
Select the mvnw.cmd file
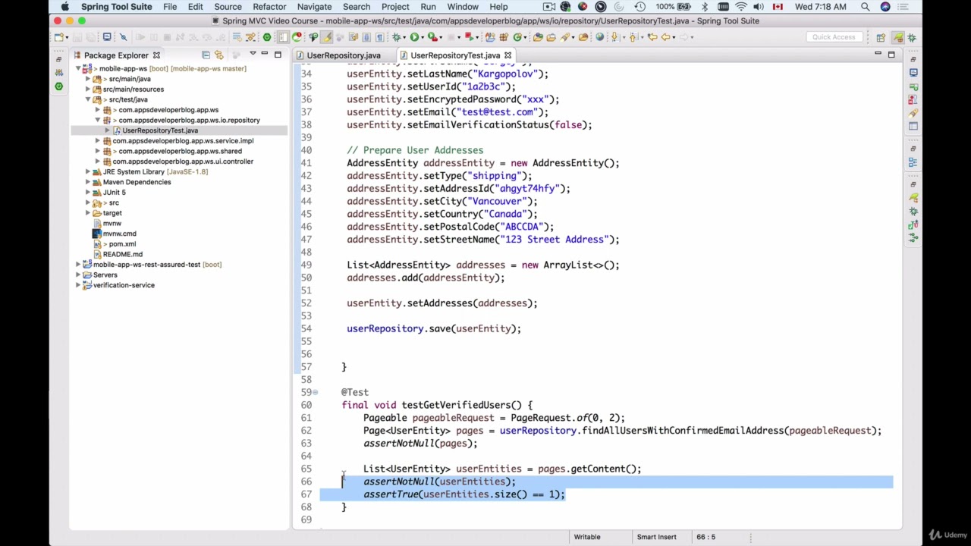point(119,234)
